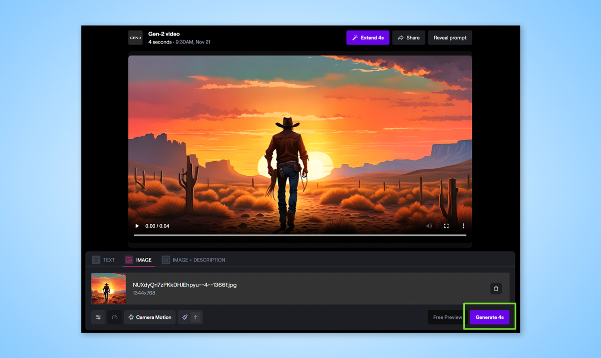Image resolution: width=601 pixels, height=358 pixels.
Task: Select the cowboy image thumbnail
Action: [x=108, y=288]
